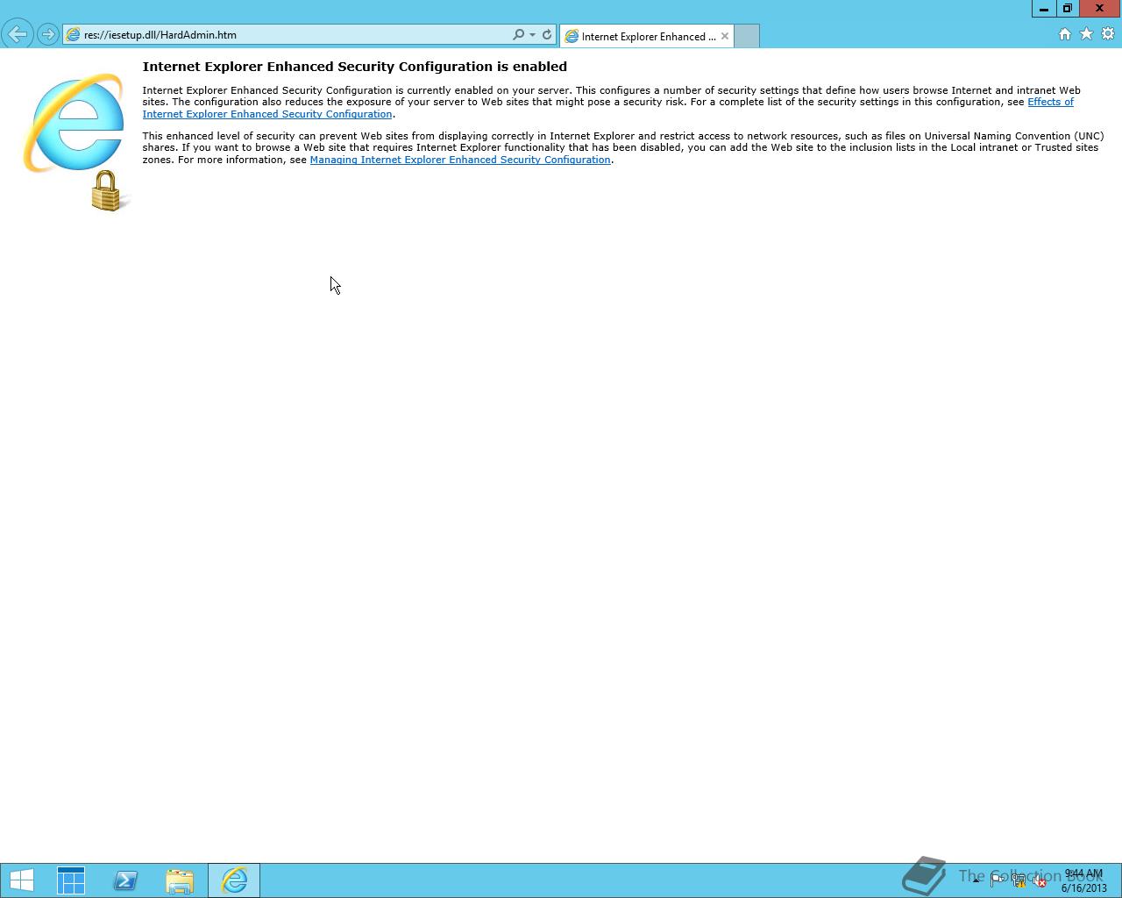Select the Internet Explorer Enhanced tab
This screenshot has height=898, width=1122.
tap(647, 36)
